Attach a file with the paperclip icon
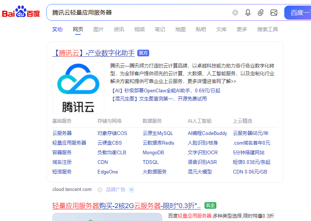The width and height of the screenshot is (311, 221). tap(261, 13)
